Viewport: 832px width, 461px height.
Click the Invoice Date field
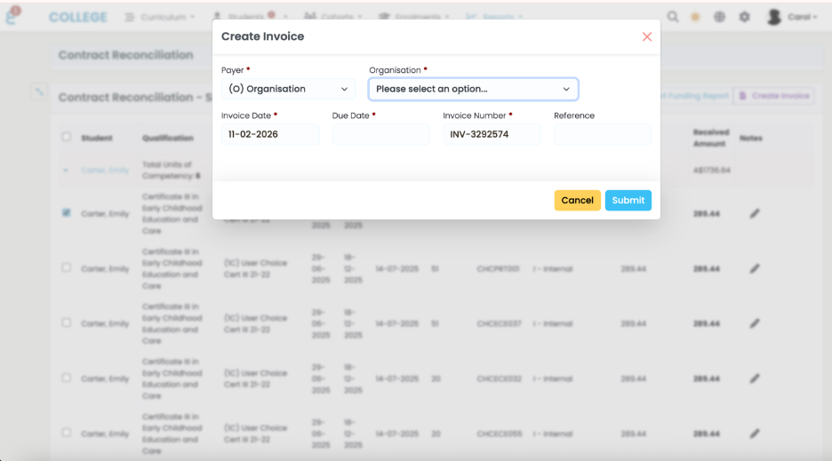coord(270,135)
